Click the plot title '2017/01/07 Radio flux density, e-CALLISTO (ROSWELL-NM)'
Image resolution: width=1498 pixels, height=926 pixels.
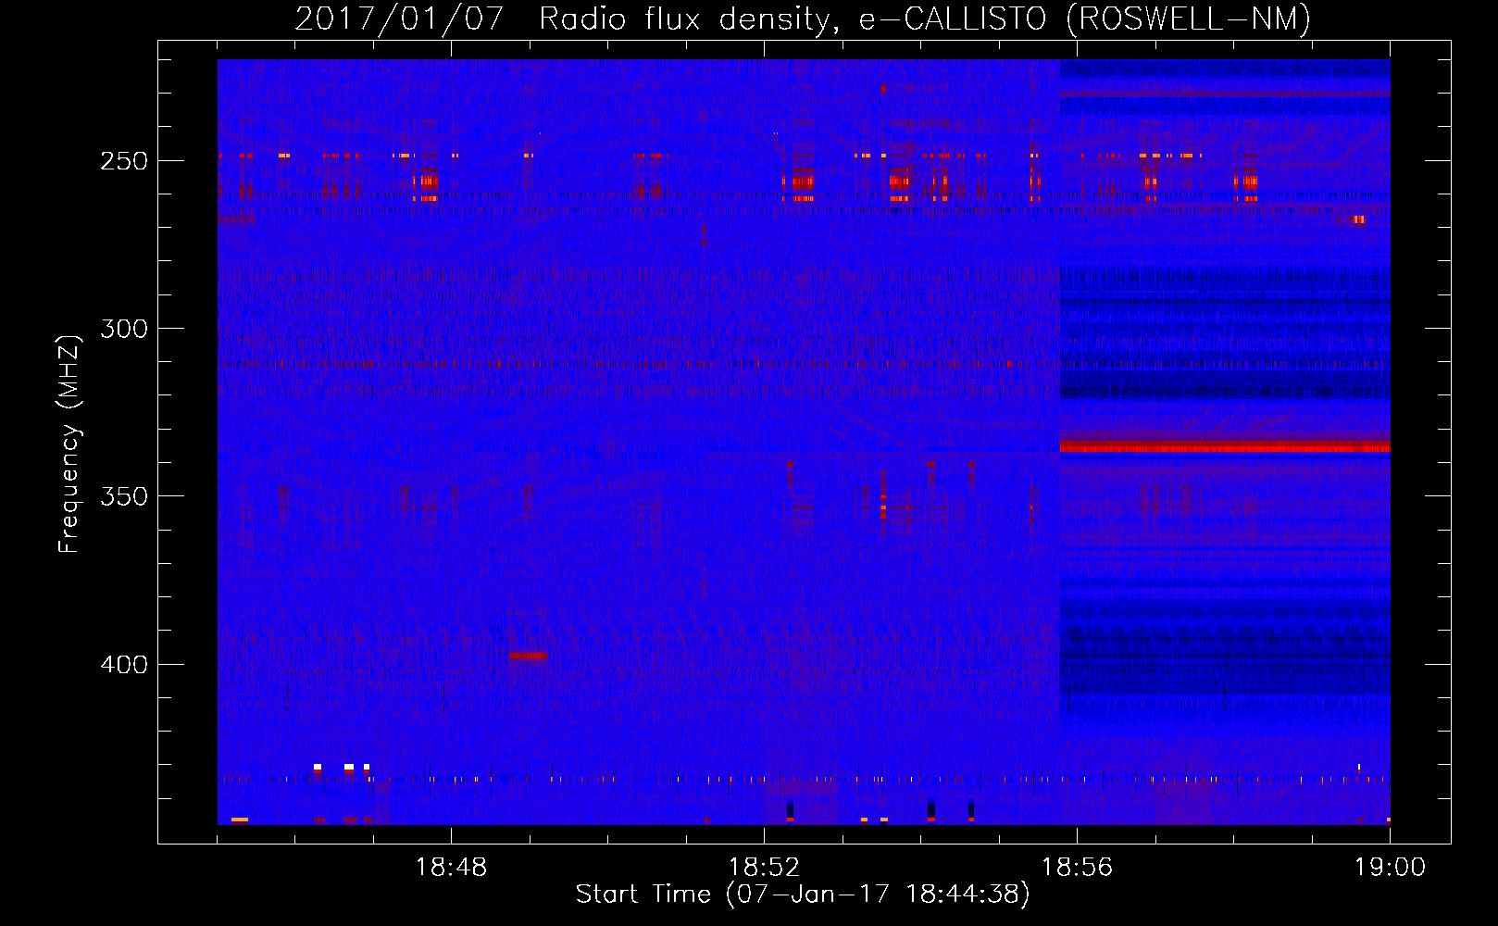[x=803, y=19]
